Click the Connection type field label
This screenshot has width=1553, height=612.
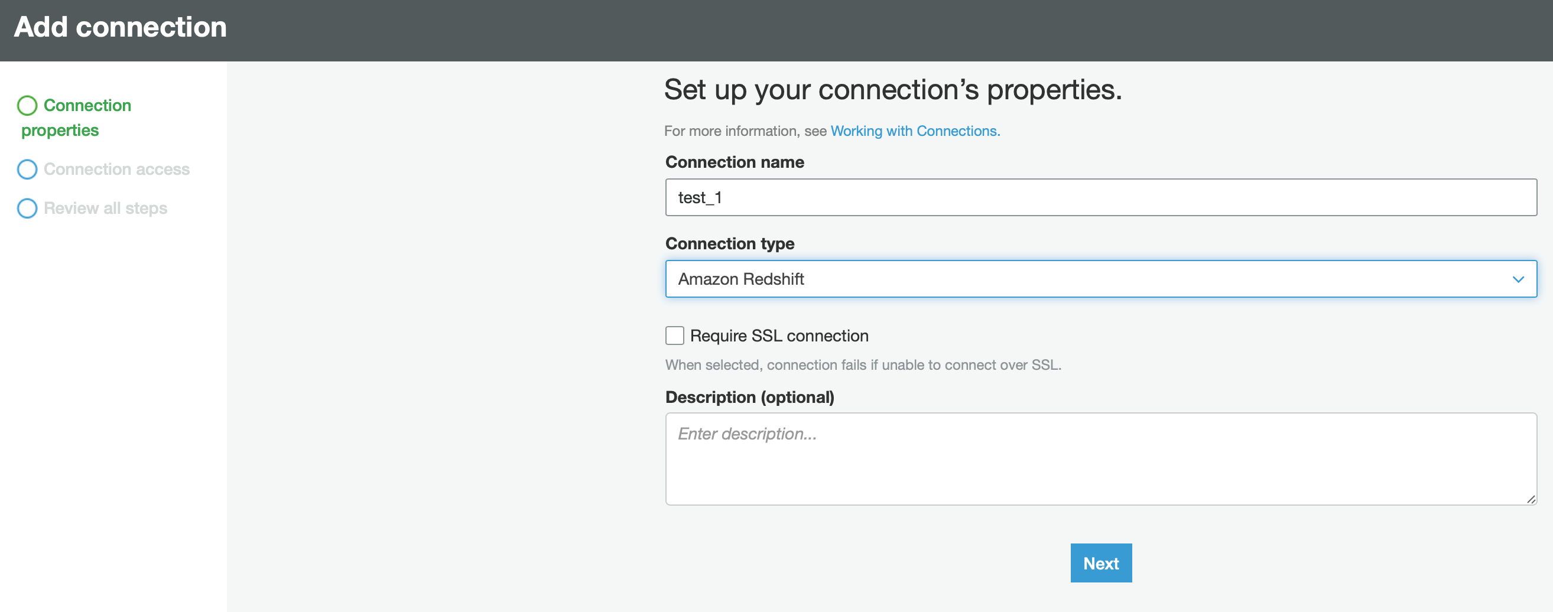point(729,243)
